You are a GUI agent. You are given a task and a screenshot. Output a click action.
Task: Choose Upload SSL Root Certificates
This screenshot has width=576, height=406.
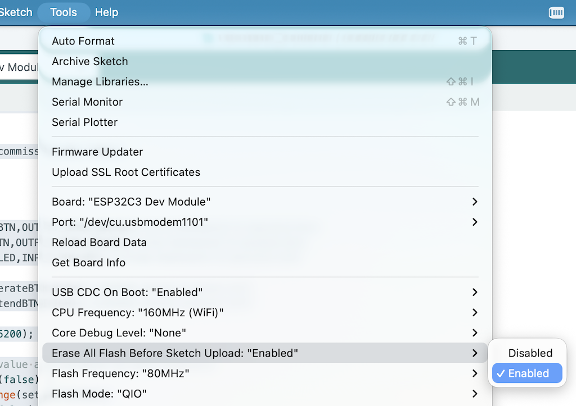pos(126,172)
